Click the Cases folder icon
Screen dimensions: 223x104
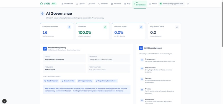tap(89, 4)
